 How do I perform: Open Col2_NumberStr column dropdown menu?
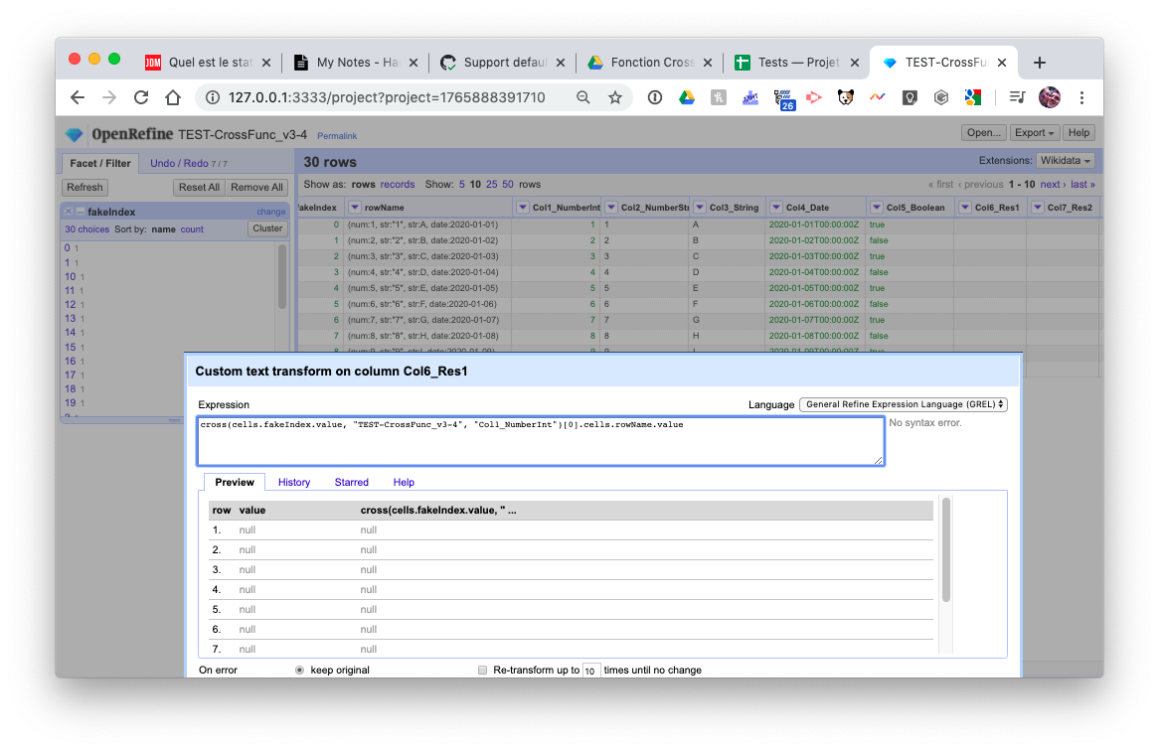pyautogui.click(x=611, y=208)
